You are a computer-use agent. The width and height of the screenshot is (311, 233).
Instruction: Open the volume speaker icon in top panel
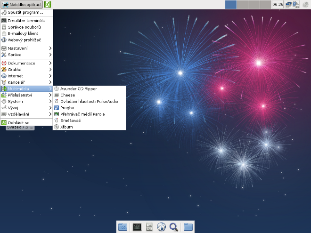click(305, 5)
